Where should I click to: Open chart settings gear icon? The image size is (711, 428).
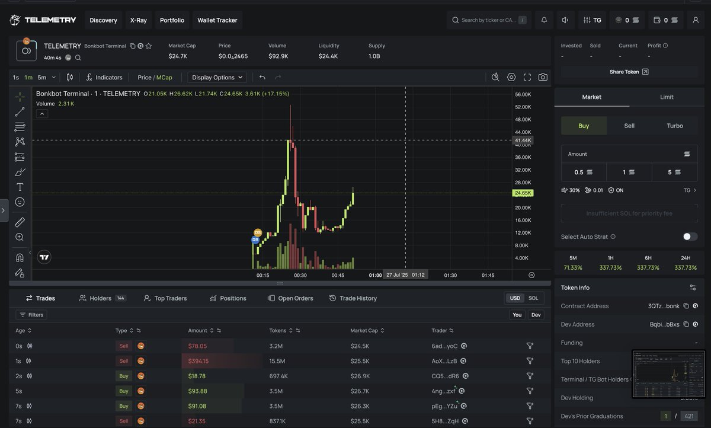[511, 77]
